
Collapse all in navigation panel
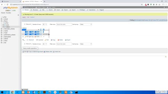18,15
